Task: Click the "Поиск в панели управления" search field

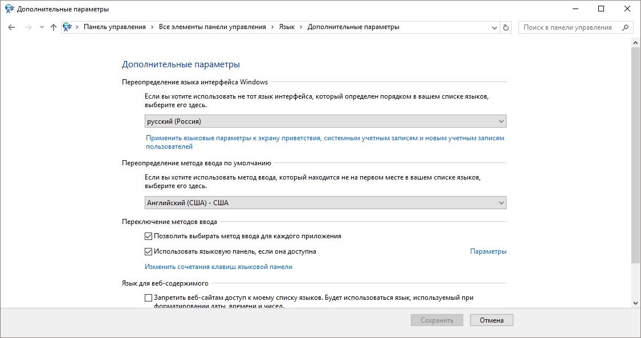Action: tap(567, 27)
